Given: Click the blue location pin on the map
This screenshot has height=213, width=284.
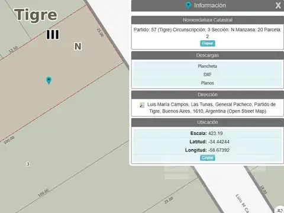Looking at the screenshot, I should (x=49, y=80).
